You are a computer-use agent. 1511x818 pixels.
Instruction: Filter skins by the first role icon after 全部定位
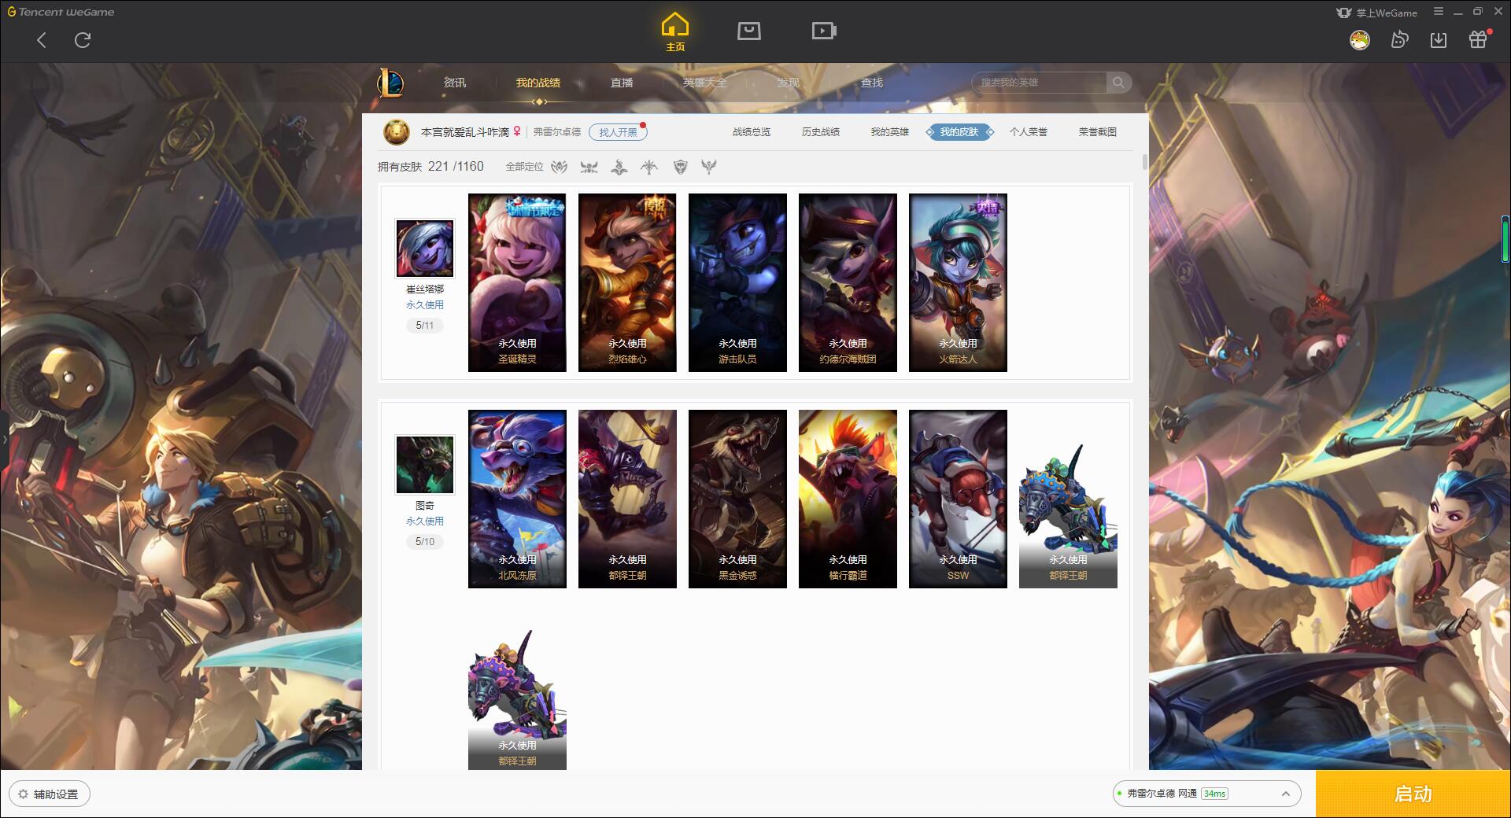click(x=559, y=167)
